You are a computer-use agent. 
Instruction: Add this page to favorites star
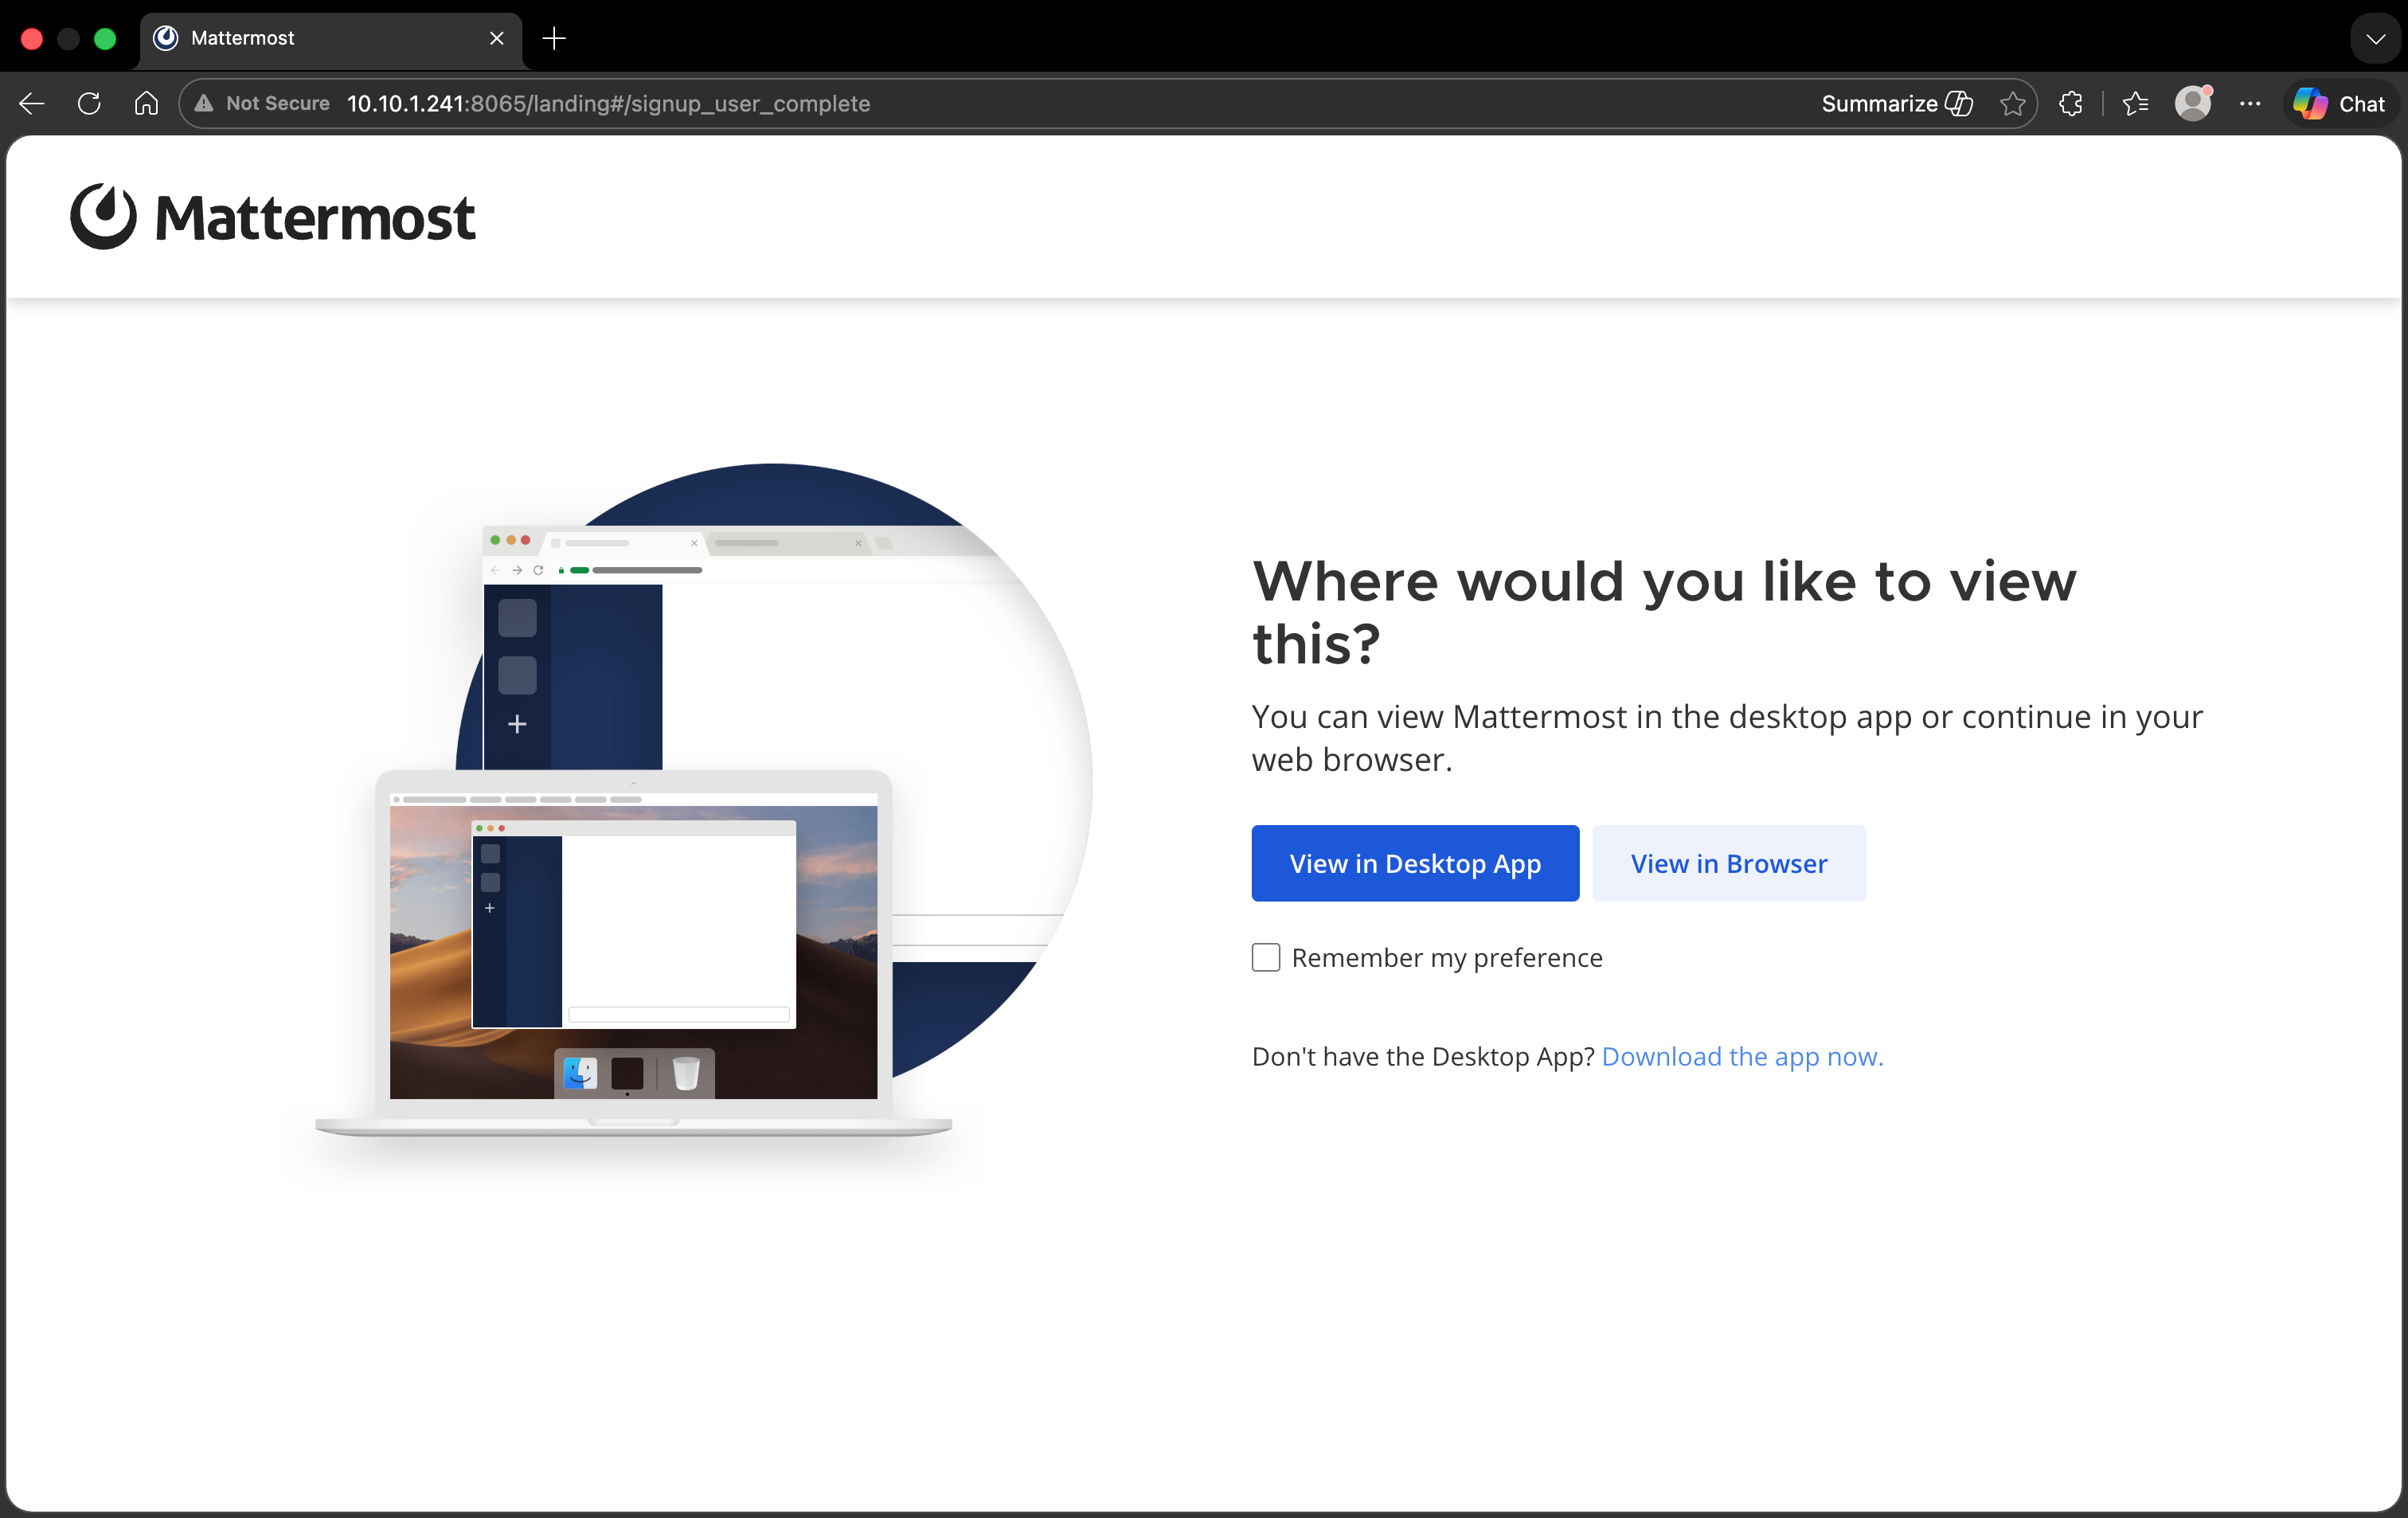coord(2013,103)
